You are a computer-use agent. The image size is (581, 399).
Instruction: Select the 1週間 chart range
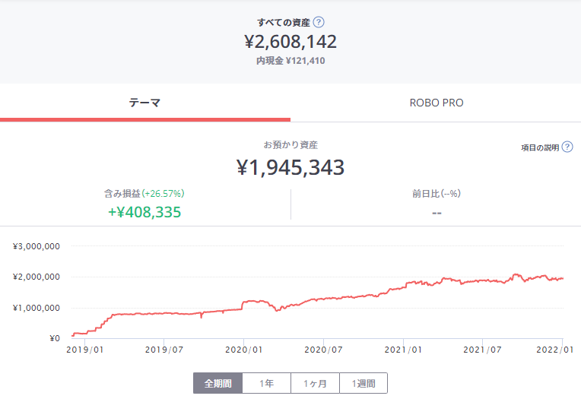(364, 383)
